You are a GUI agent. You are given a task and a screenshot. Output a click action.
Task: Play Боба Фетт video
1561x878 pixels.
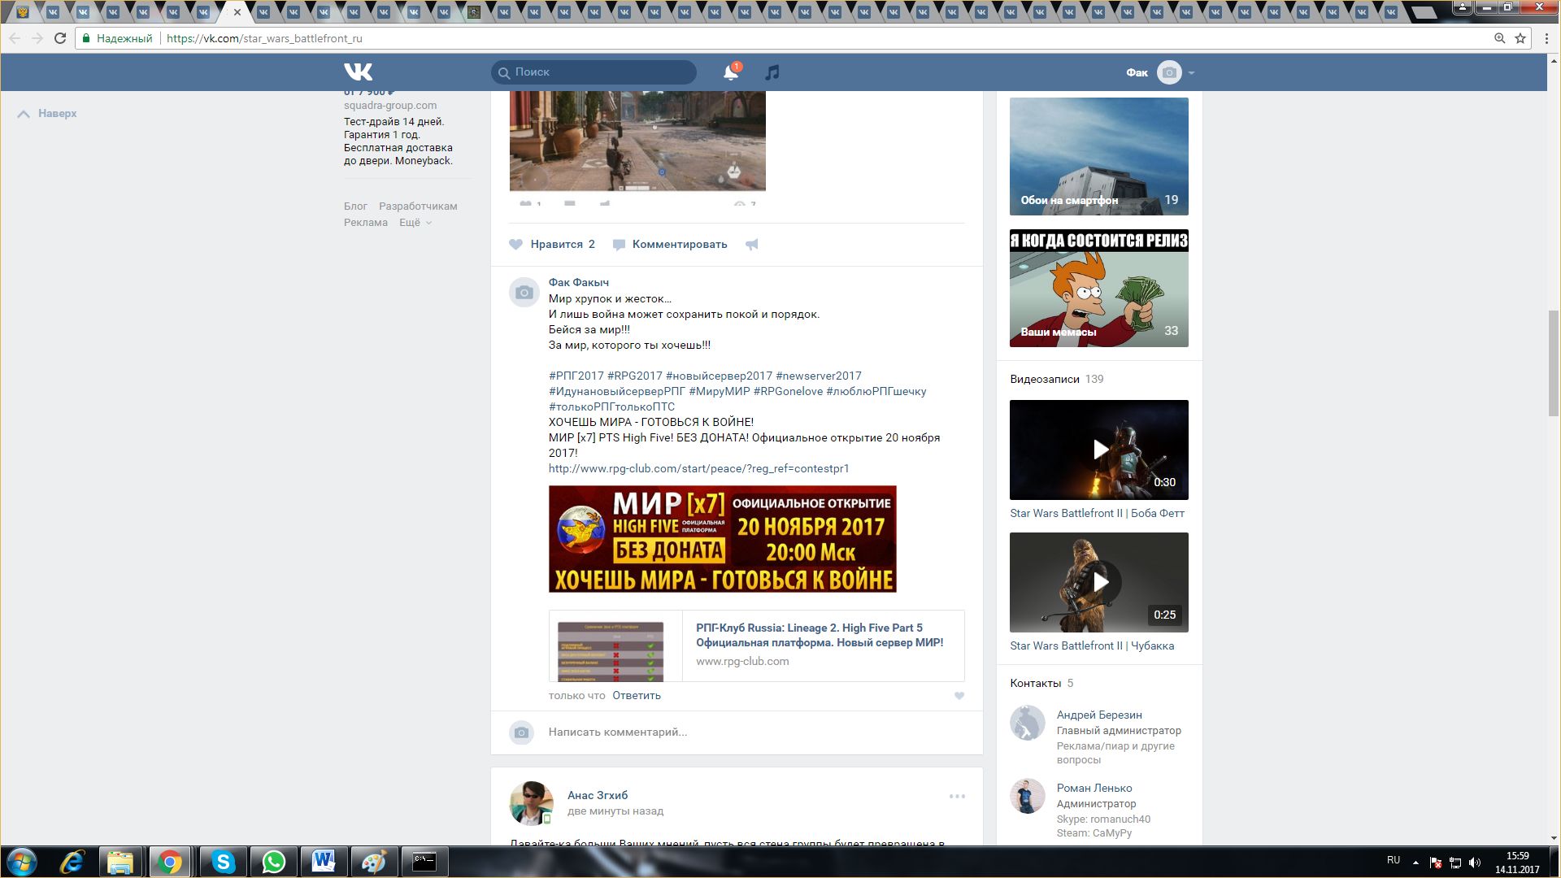pos(1099,450)
